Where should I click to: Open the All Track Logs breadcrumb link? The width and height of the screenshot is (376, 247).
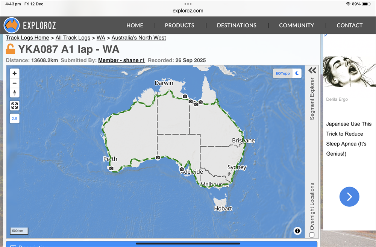[73, 38]
